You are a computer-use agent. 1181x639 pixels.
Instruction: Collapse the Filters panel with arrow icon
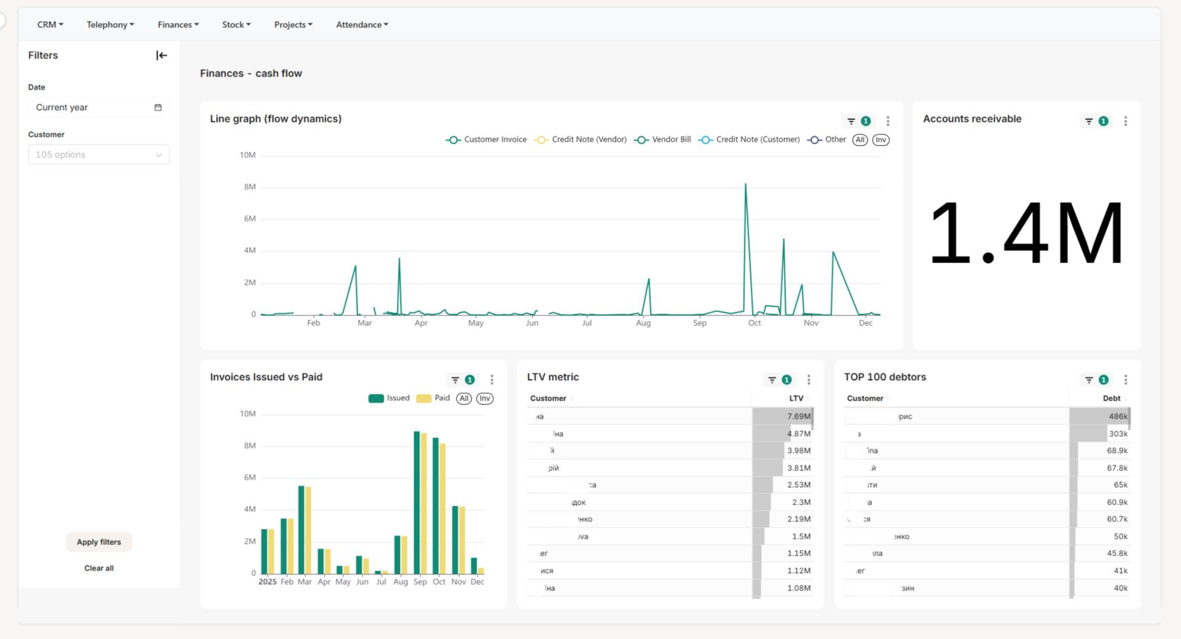pyautogui.click(x=161, y=55)
